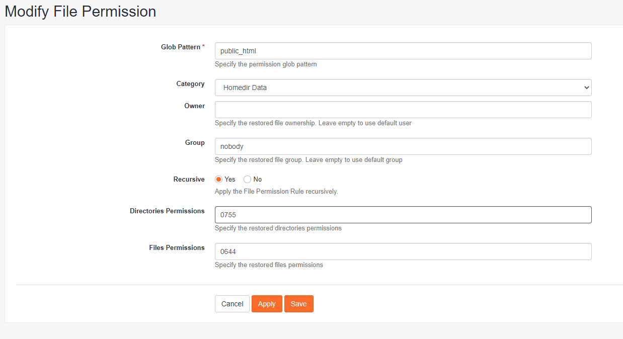Cancel the permission modification
Image resolution: width=623 pixels, height=339 pixels.
click(232, 304)
